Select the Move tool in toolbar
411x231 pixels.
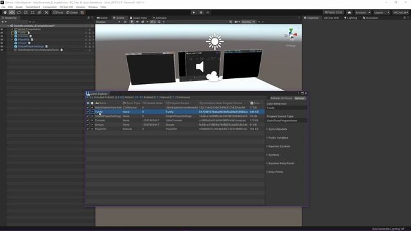pyautogui.click(x=12, y=13)
